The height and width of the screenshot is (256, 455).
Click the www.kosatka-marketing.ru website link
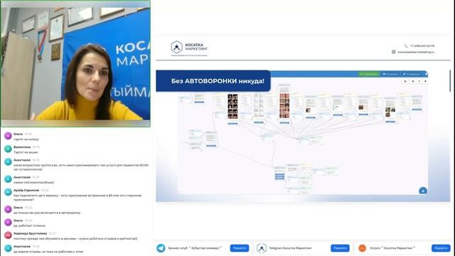tap(416, 52)
